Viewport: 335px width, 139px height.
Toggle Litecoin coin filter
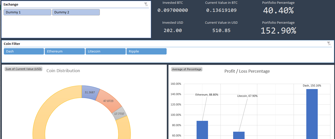pos(106,51)
